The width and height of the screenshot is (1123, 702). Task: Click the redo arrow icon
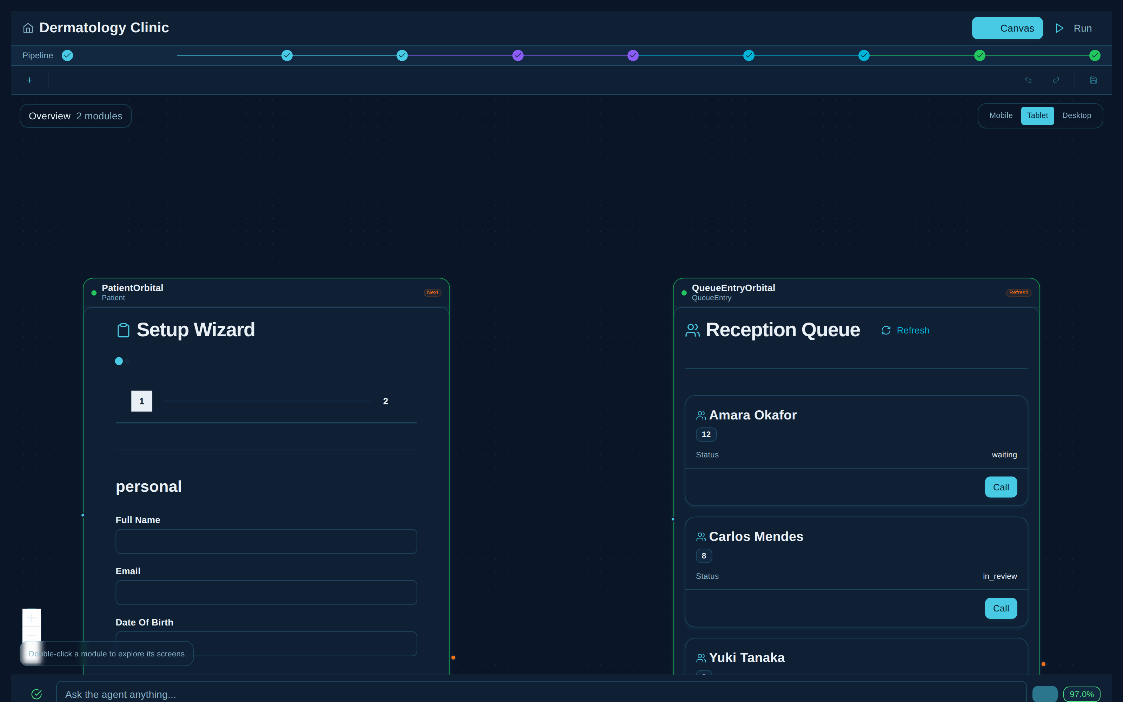tap(1056, 80)
